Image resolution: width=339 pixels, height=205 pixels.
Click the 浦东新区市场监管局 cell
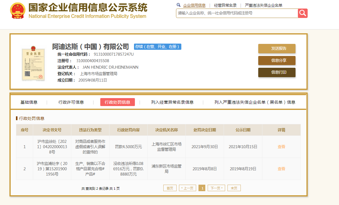167,169
